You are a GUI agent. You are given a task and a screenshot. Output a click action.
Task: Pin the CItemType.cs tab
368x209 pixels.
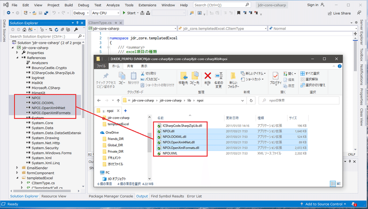116,23
